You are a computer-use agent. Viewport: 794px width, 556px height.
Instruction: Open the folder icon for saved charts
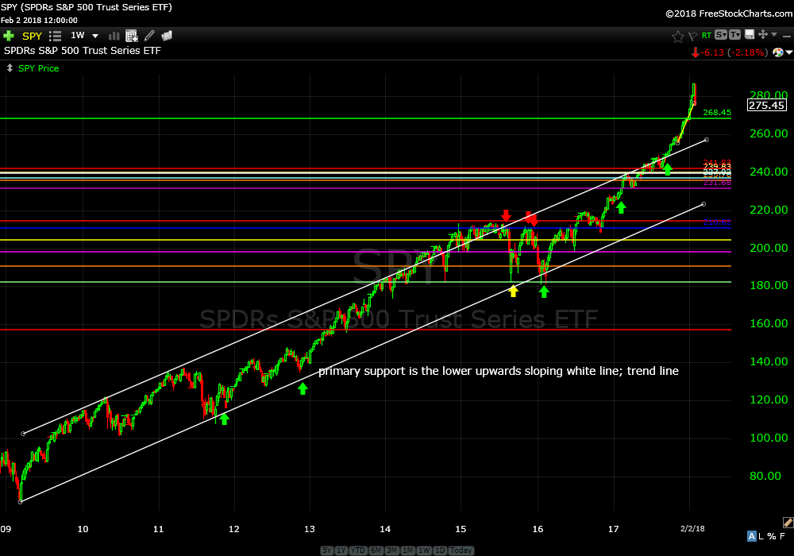click(x=167, y=36)
